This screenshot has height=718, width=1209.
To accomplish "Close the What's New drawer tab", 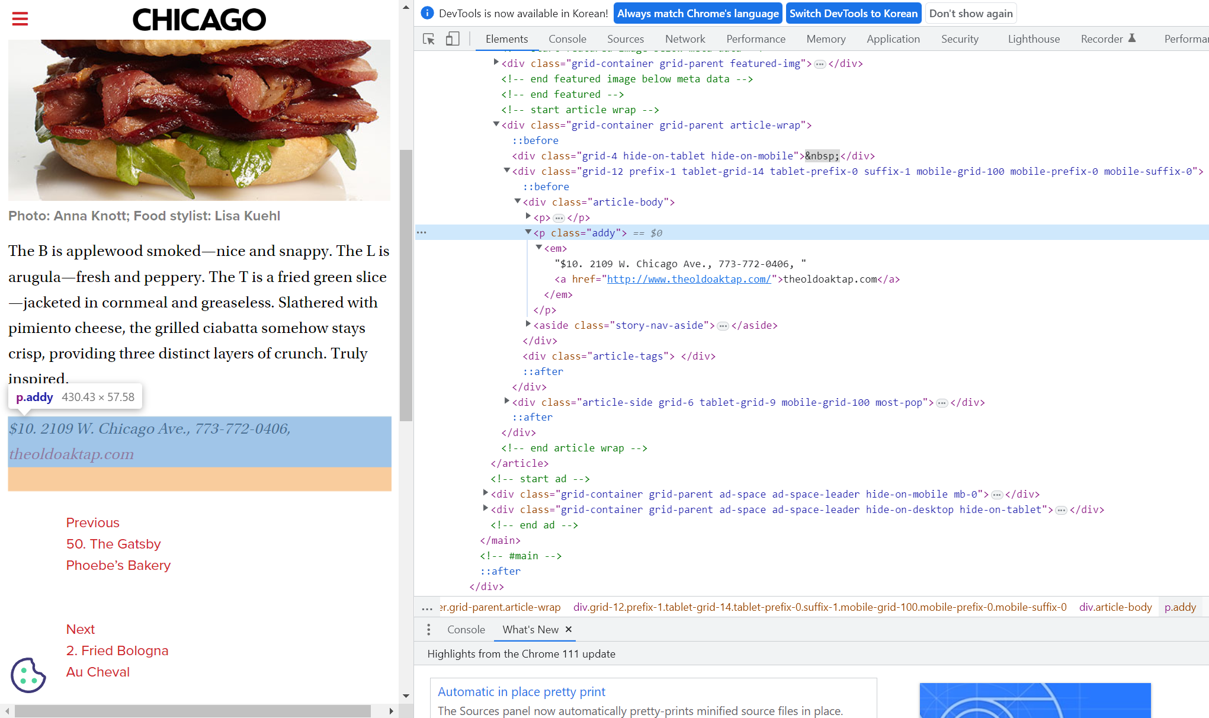I will (569, 629).
